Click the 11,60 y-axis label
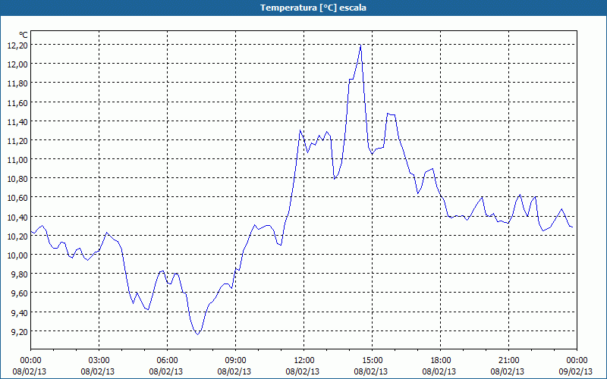Viewport: 607px width, 379px height. 17,102
